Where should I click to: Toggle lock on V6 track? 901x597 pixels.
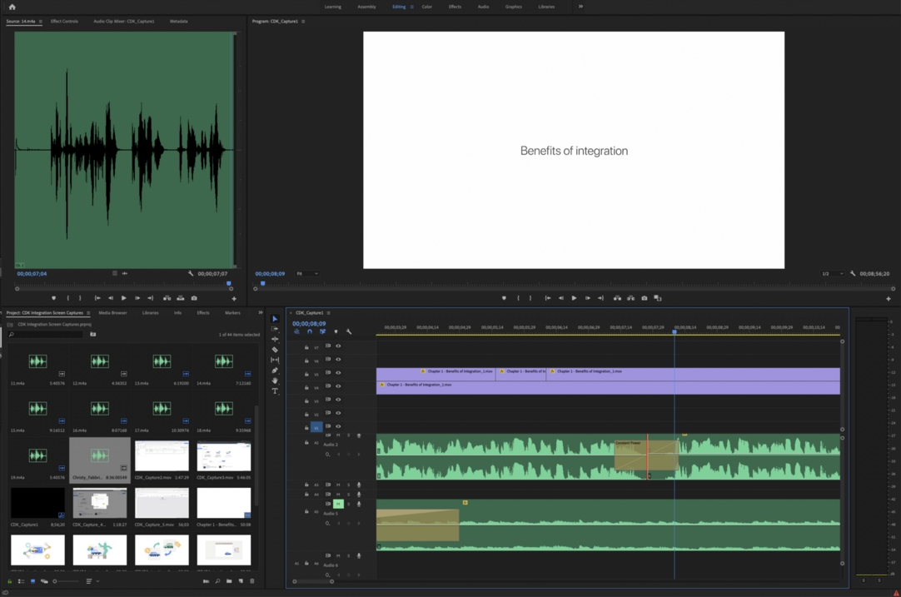(306, 361)
